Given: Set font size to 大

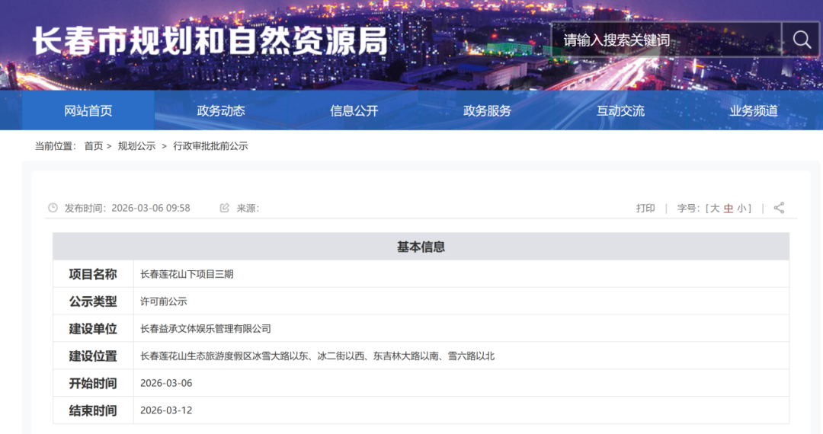Looking at the screenshot, I should [x=714, y=208].
